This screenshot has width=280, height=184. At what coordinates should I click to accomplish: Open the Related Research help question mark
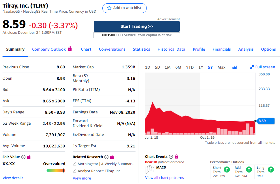click(x=106, y=157)
